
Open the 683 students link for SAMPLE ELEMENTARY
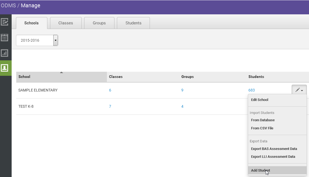pos(251,90)
